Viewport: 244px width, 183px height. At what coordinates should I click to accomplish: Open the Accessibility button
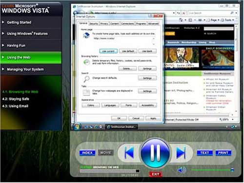coord(148,105)
